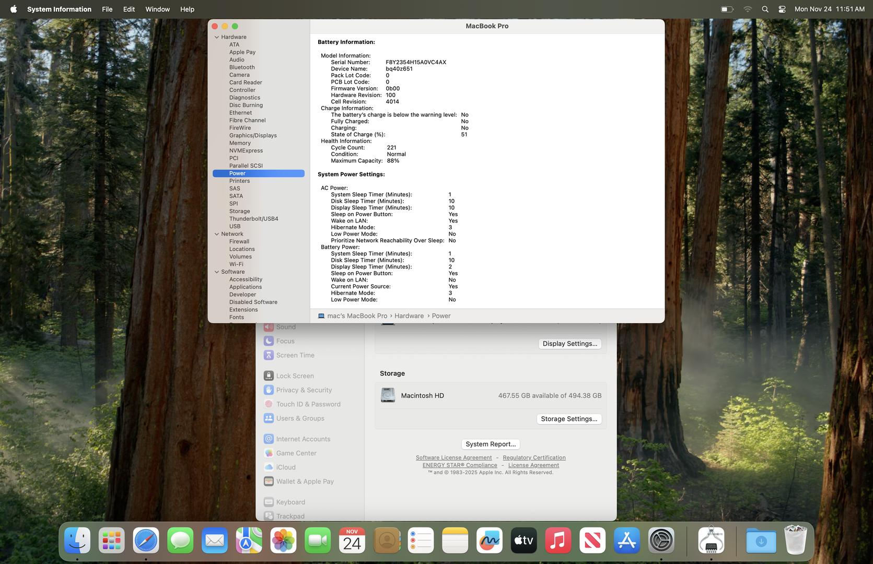Select Memory in the Hardware list
This screenshot has height=564, width=873.
240,143
